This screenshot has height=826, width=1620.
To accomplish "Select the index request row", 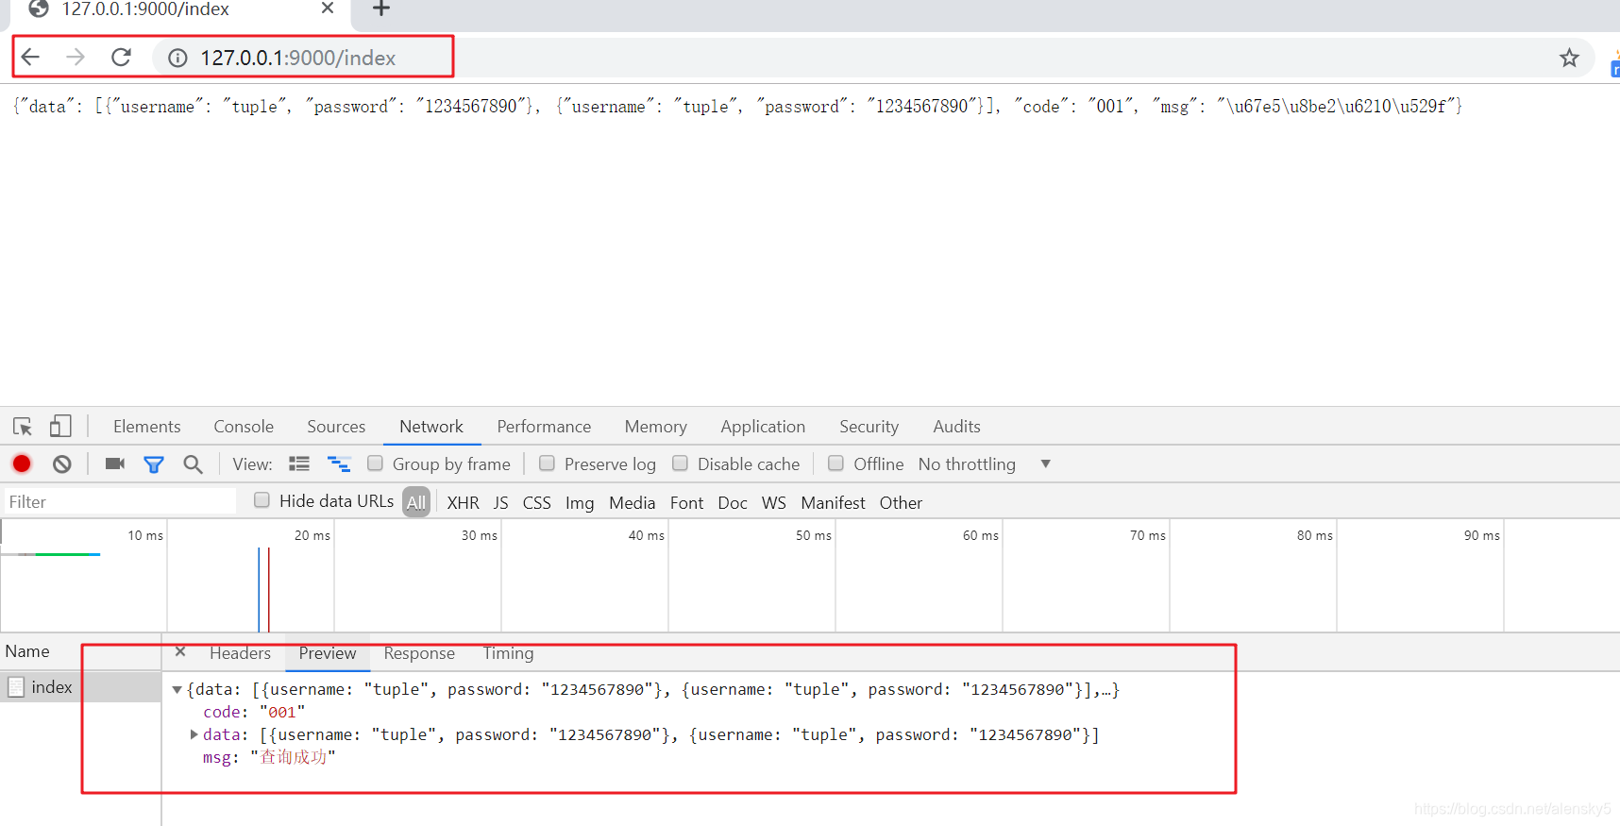I will tap(80, 687).
